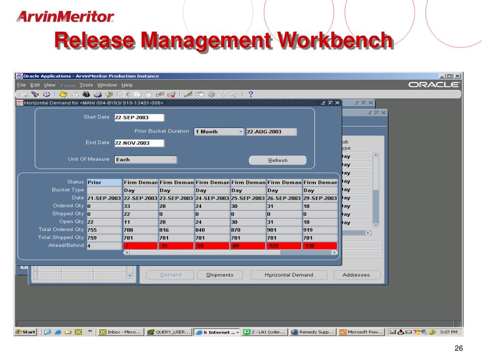Open the Unit Of Measure dropdown
This screenshot has width=482, height=362.
[174, 160]
